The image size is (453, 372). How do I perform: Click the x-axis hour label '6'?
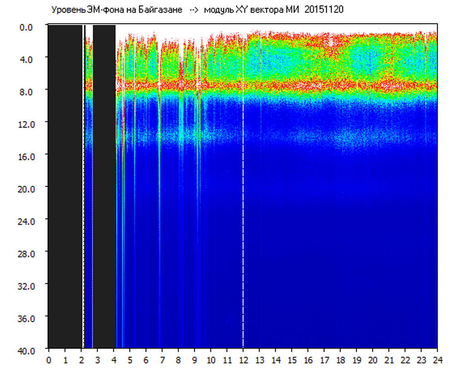click(x=146, y=360)
